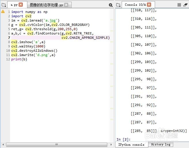Click the cv2.cvtColor line of code
Viewport: 189px width, 148px height.
[50, 25]
